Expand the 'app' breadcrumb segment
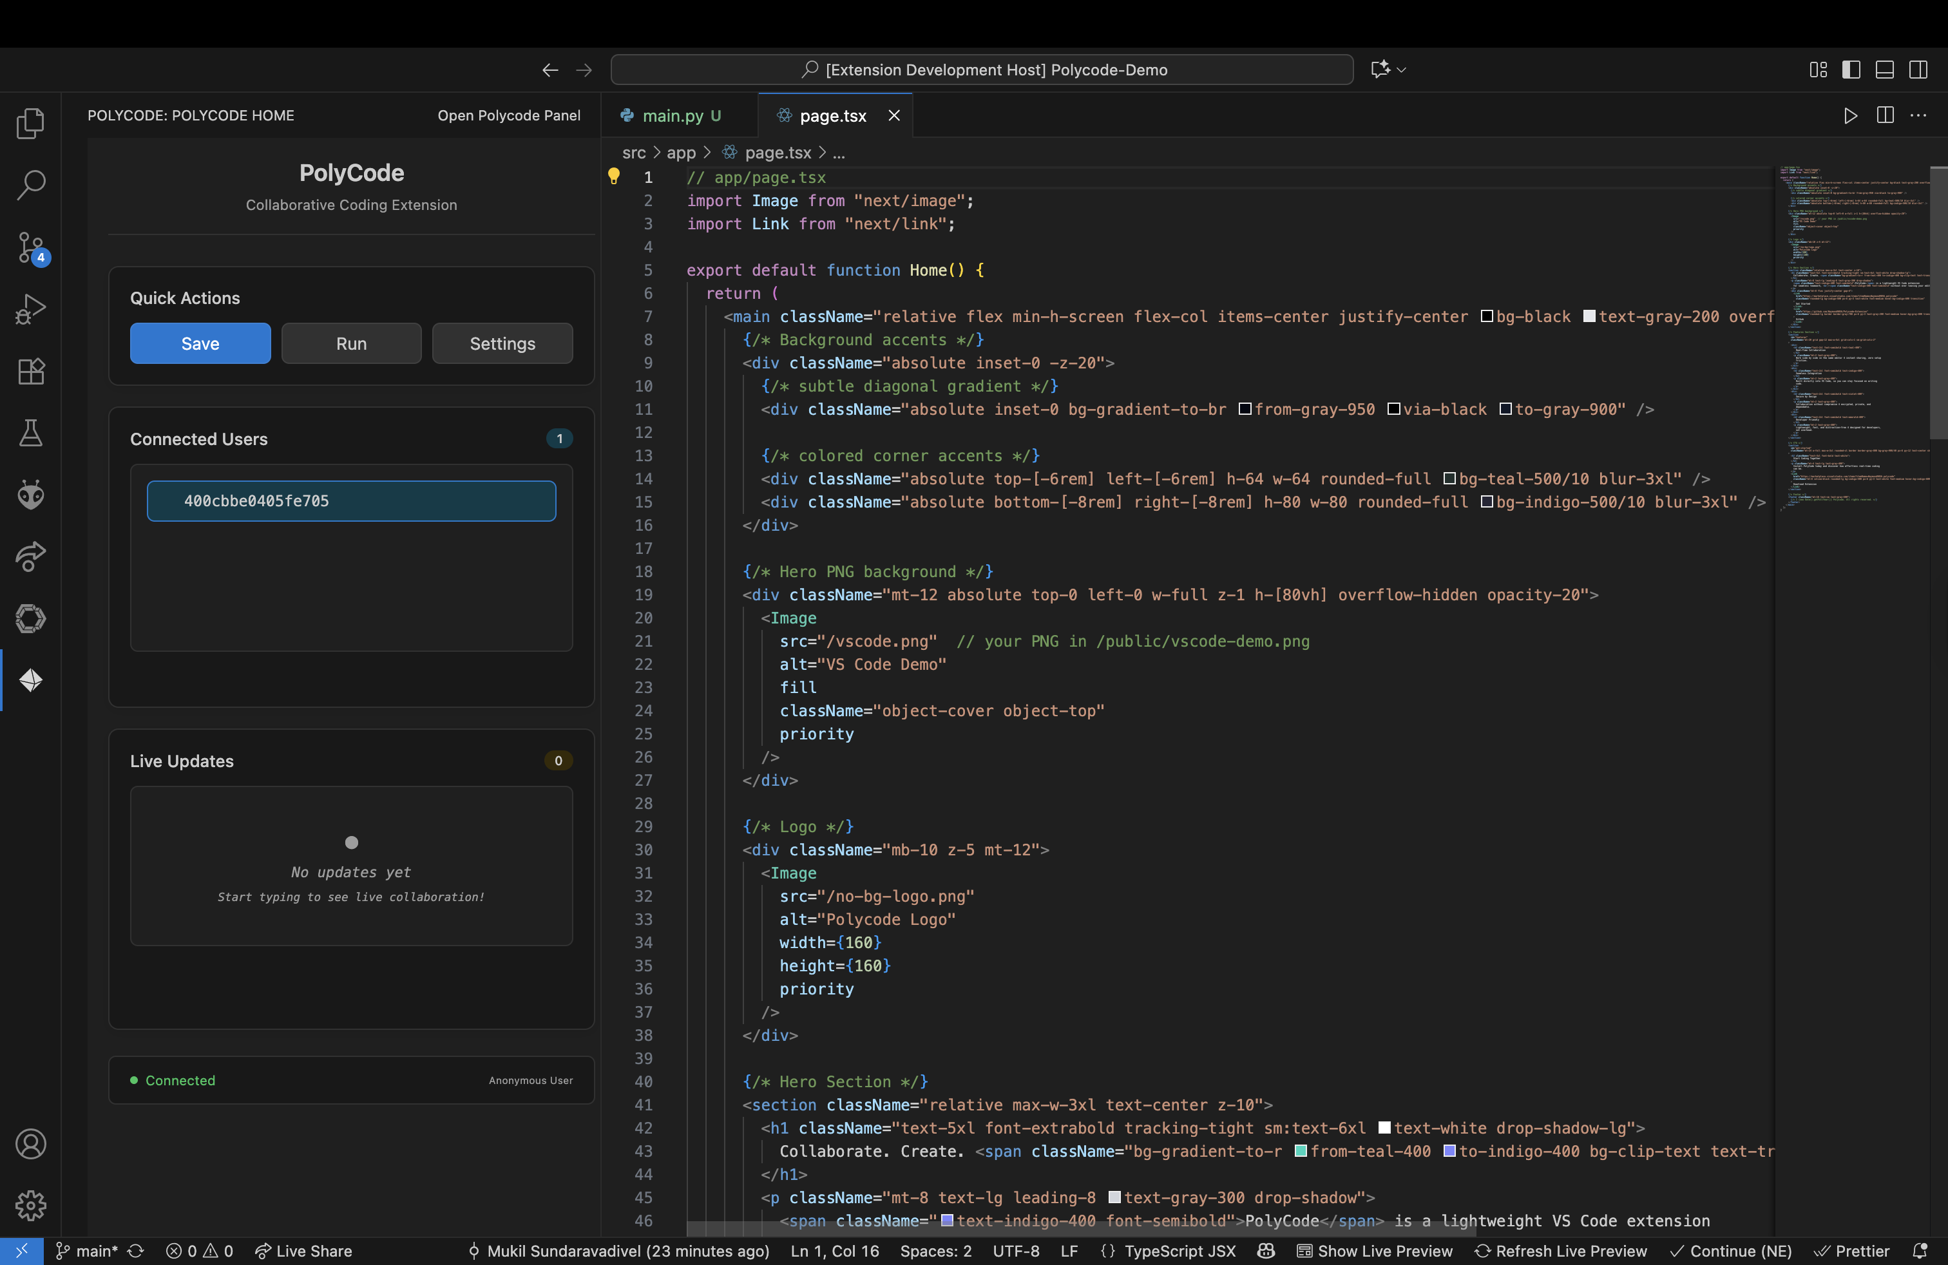The image size is (1948, 1265). click(680, 152)
